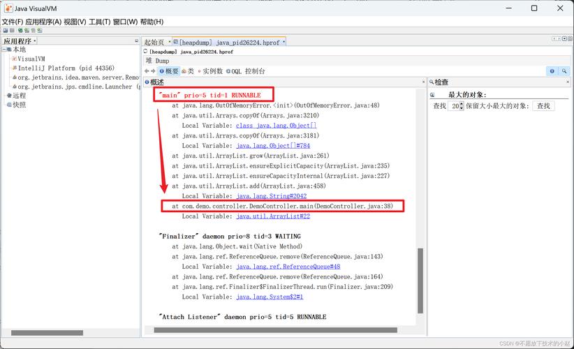Navigate forward with the right arrow in heap toolbar
This screenshot has width=574, height=349.
pos(153,71)
